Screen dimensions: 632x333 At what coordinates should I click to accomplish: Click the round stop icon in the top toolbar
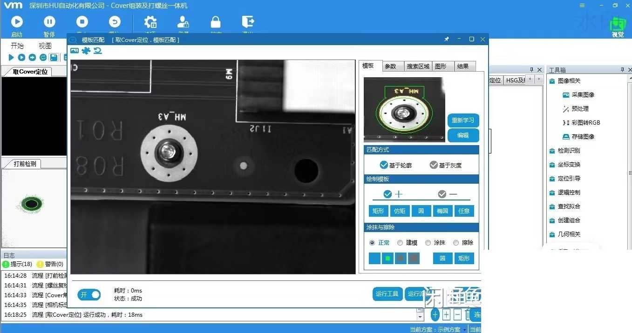tap(82, 22)
